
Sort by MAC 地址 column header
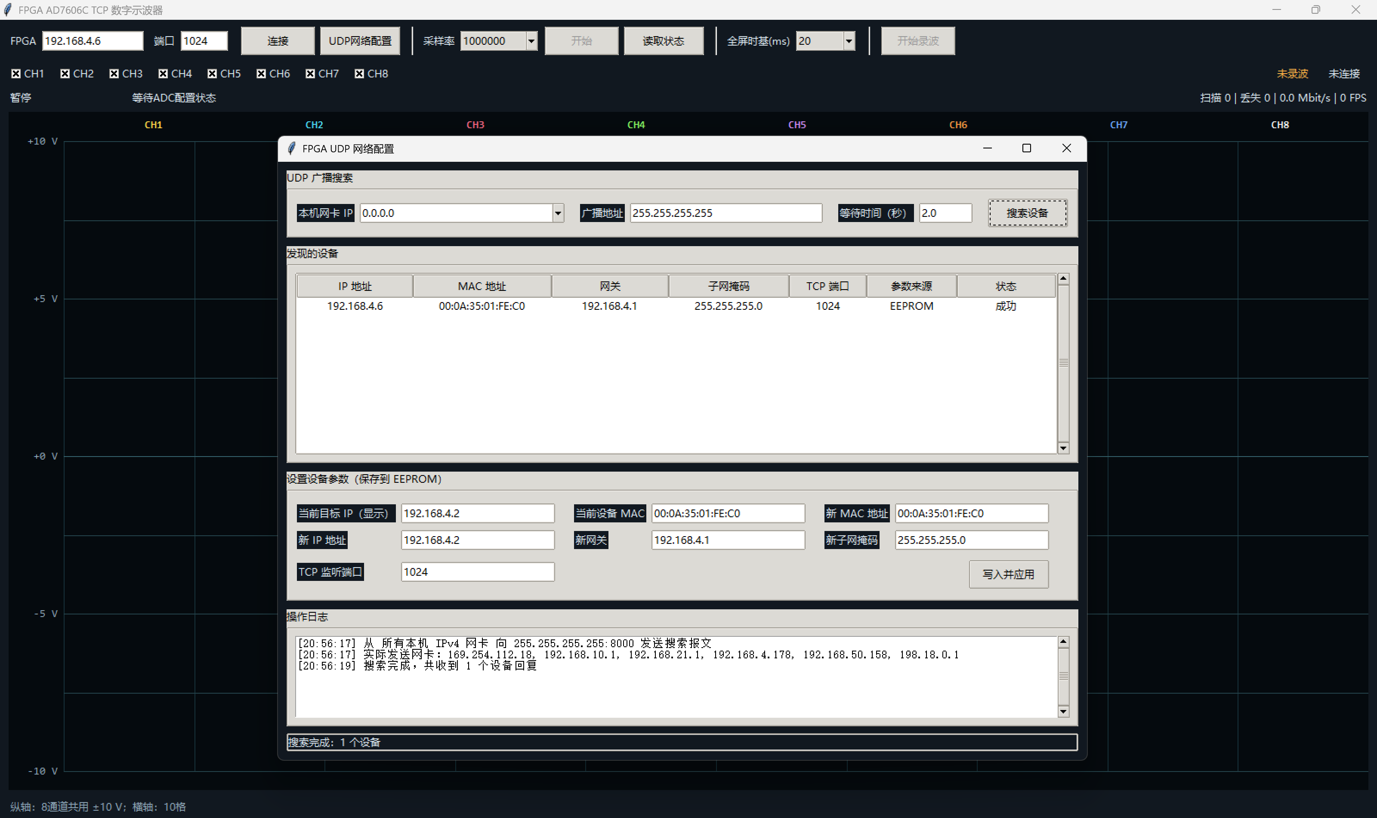pyautogui.click(x=482, y=286)
